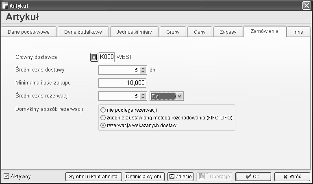Toggle the Aktywny checkbox
This screenshot has width=313, height=184.
(7, 176)
